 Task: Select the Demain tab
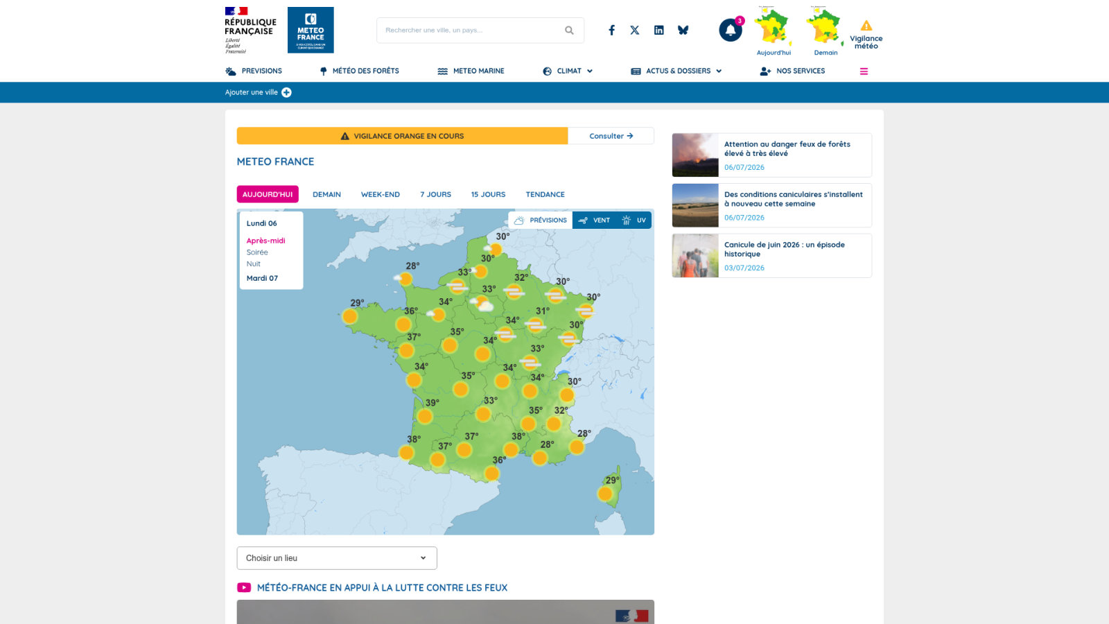click(x=326, y=194)
